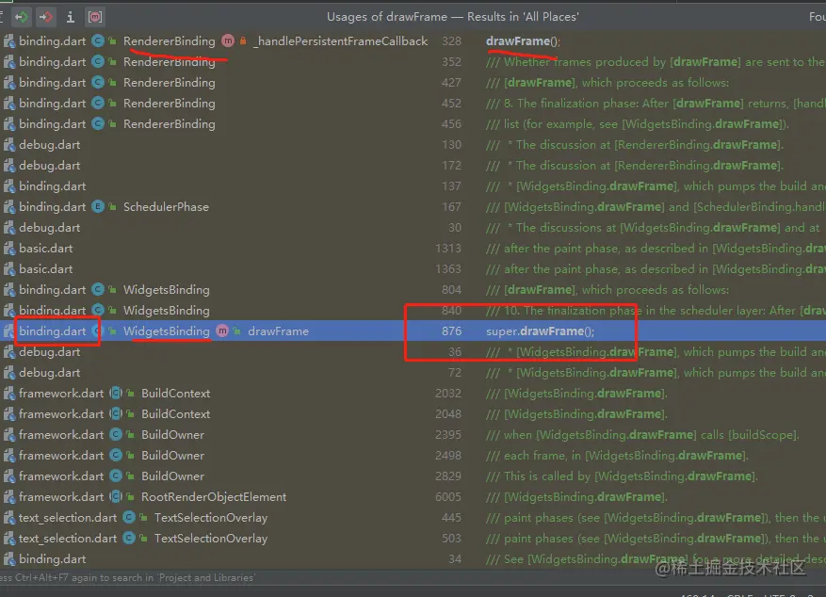Screen dimensions: 826x597
Task: Select the usage 'drawFrame();' at line 328
Action: (413, 41)
